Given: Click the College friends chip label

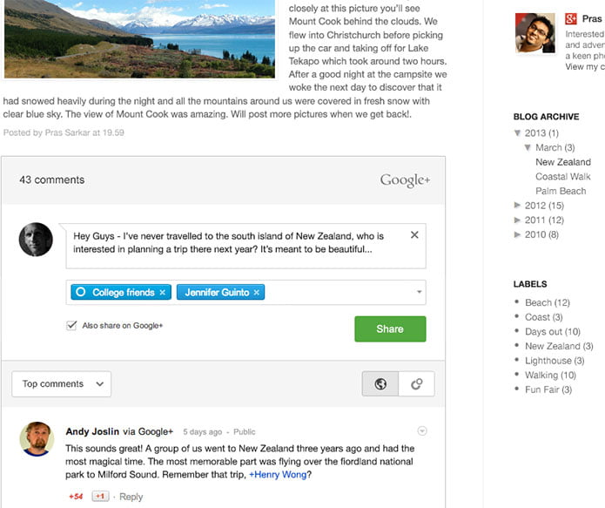Looking at the screenshot, I should (x=124, y=293).
